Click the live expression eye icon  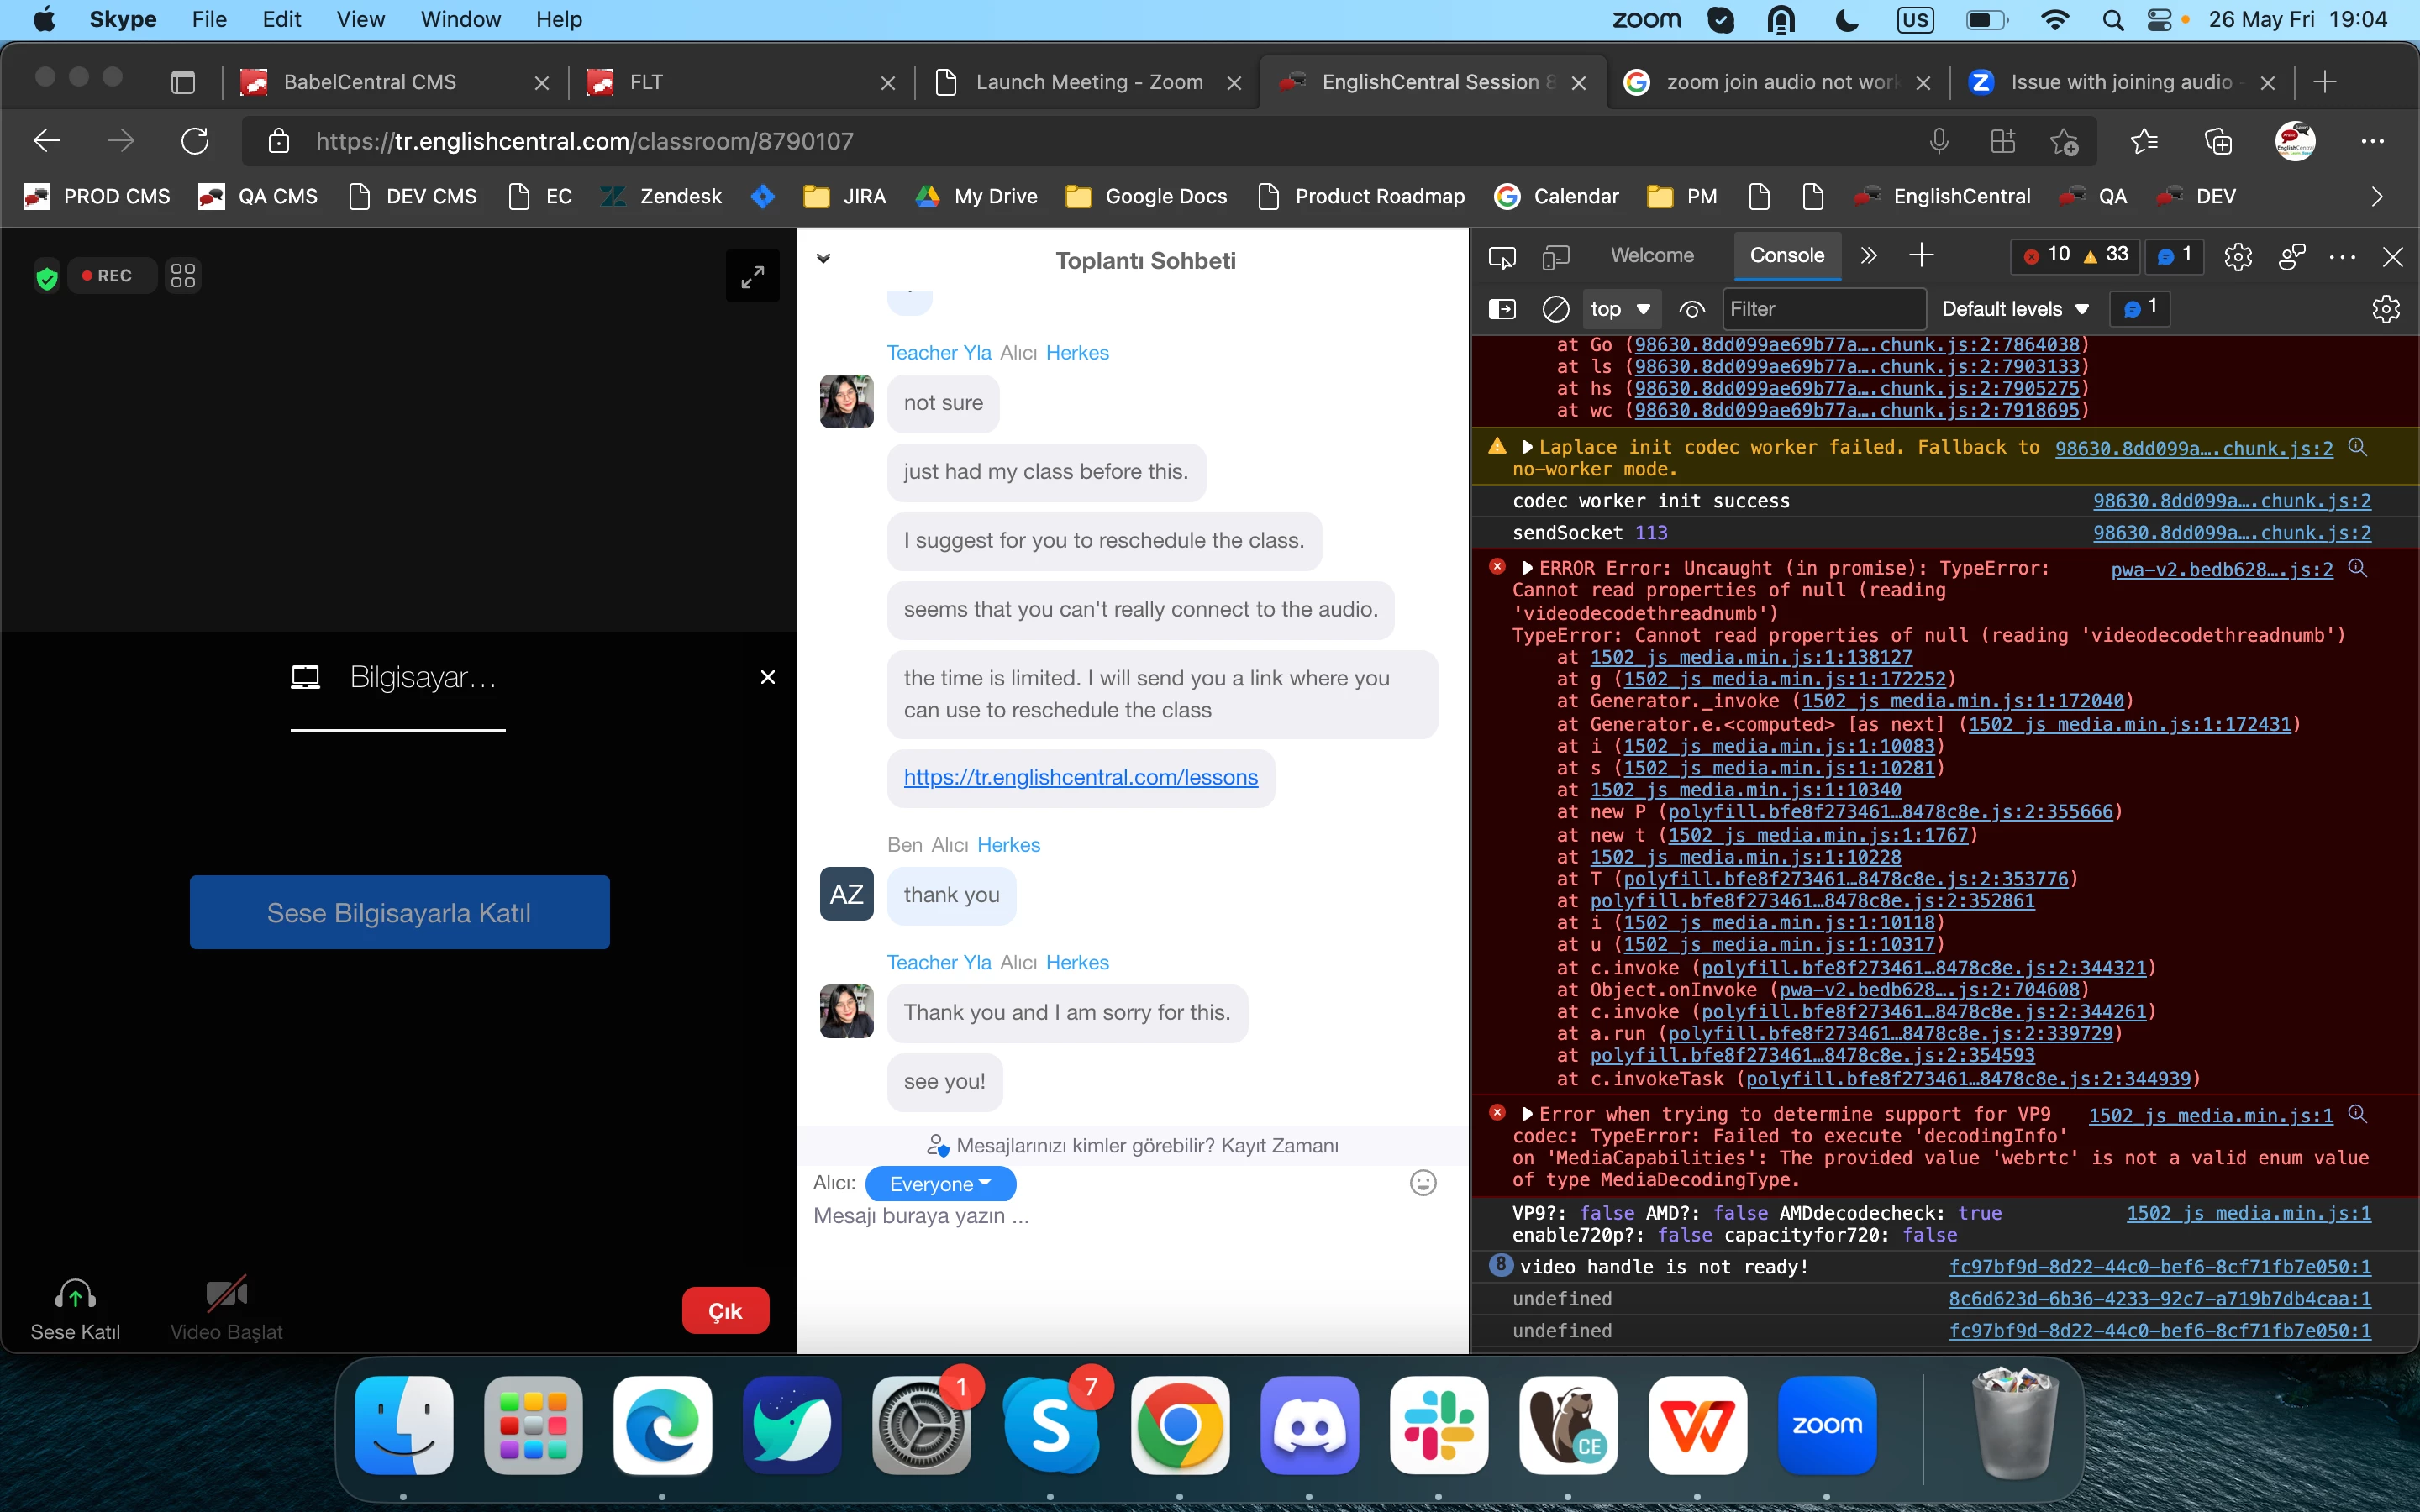tap(1691, 309)
